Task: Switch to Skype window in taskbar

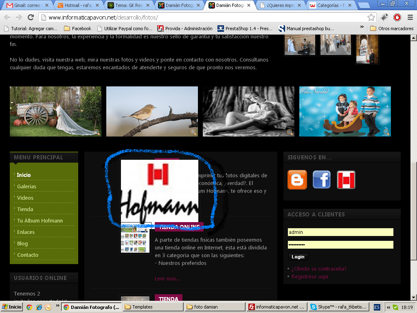Action: pos(339,307)
